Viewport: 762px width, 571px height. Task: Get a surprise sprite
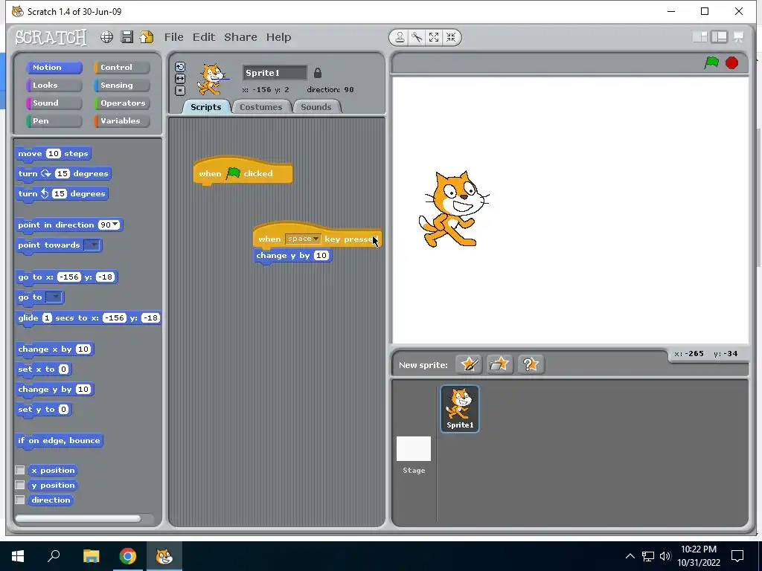click(530, 364)
